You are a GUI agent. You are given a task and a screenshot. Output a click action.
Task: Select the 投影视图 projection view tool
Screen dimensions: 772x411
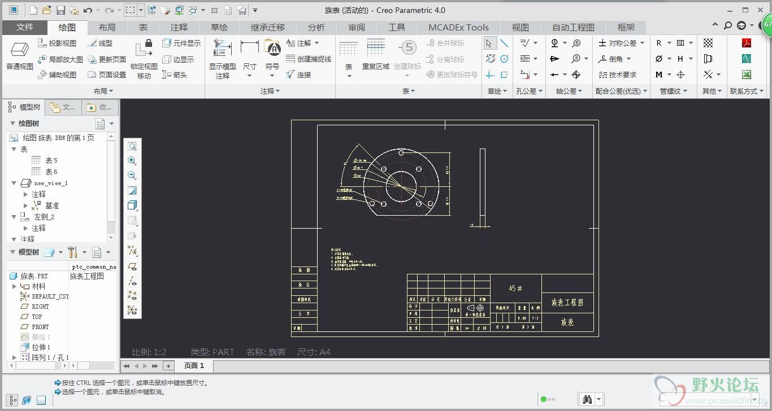(57, 43)
